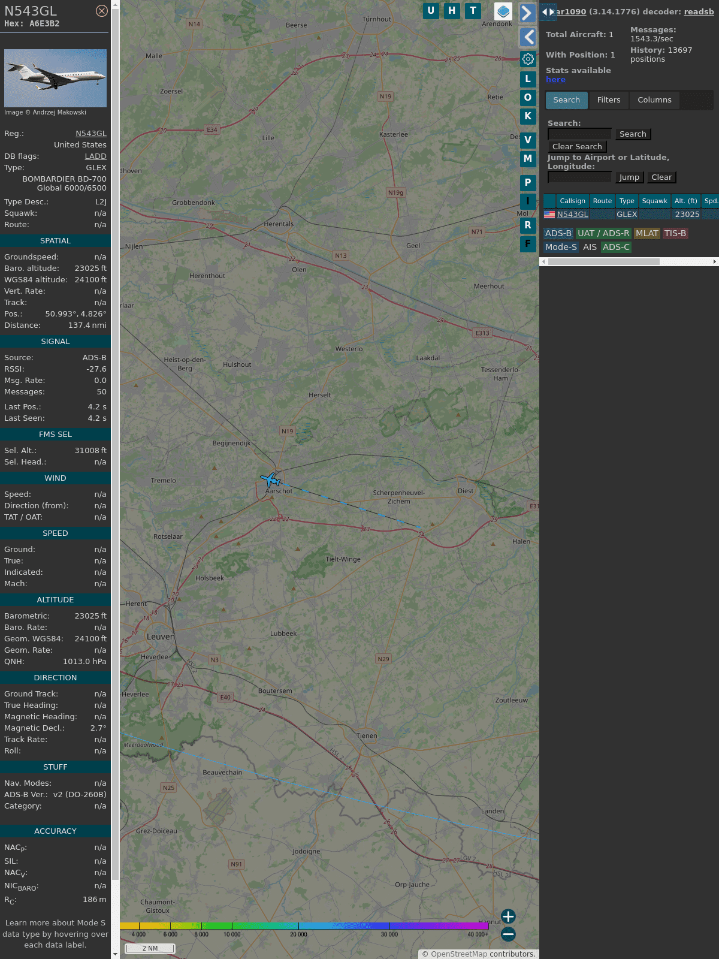Collapse sidebar with left chevron arrow
Viewport: 719px width, 959px height.
(527, 37)
